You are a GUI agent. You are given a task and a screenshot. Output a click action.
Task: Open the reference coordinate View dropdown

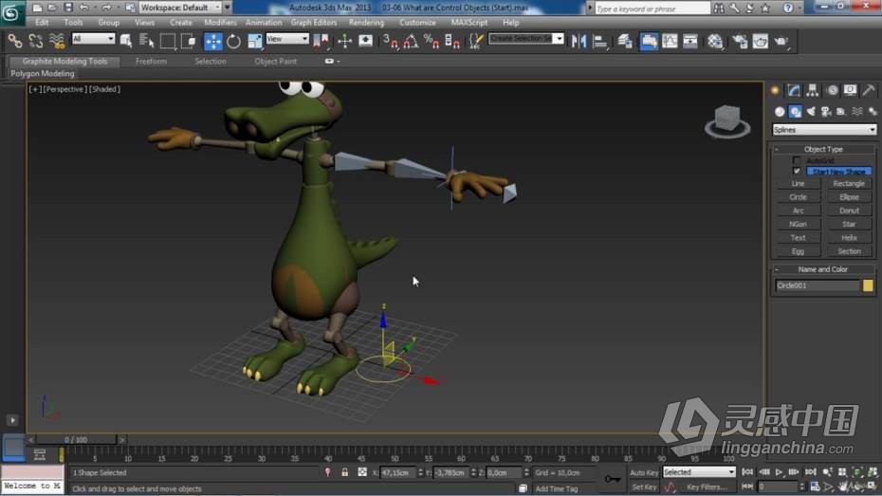coord(287,39)
